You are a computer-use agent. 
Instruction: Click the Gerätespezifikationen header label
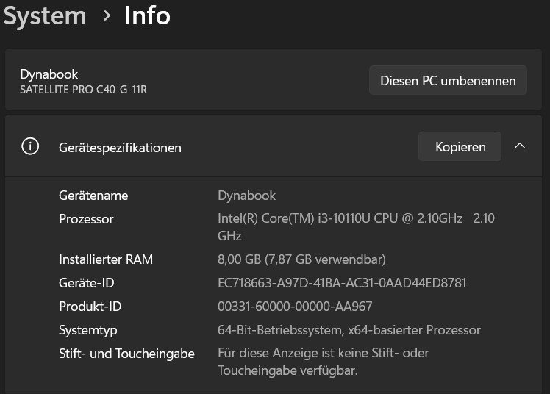click(120, 148)
